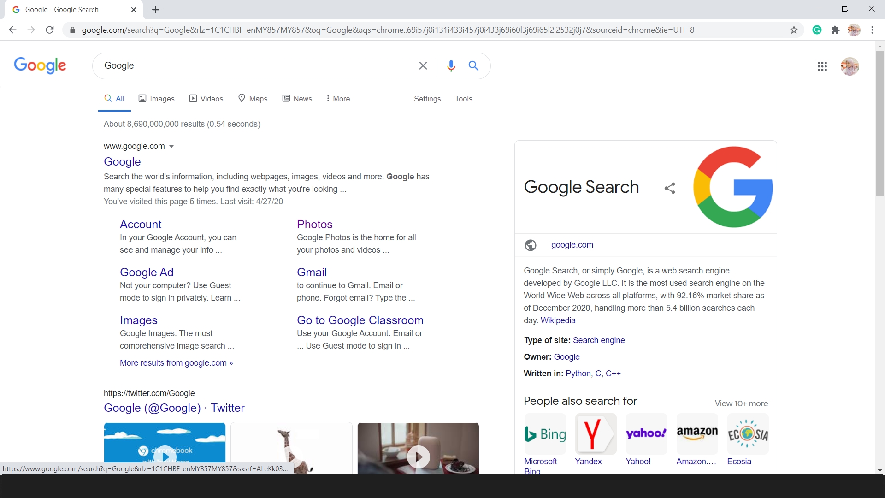The height and width of the screenshot is (498, 885).
Task: Open Chrome three-dot menu
Action: pyautogui.click(x=872, y=30)
